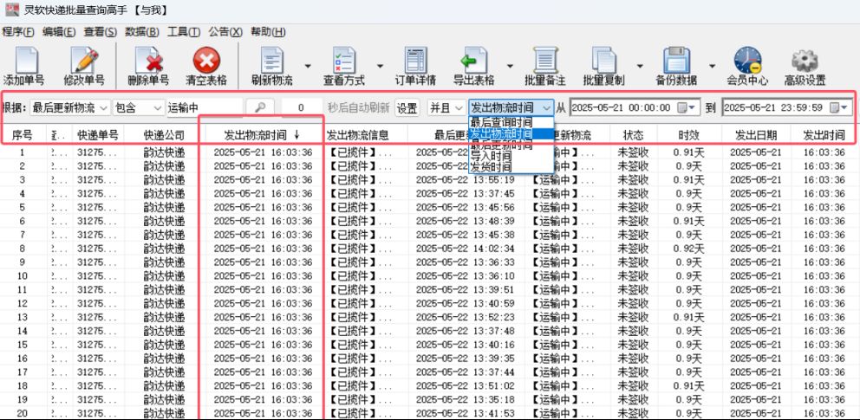
Task: Open 订单详情 order details
Action: [415, 67]
